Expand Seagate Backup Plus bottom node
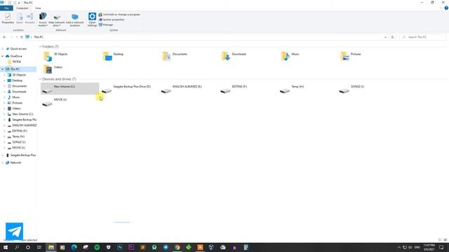 pyautogui.click(x=3, y=155)
